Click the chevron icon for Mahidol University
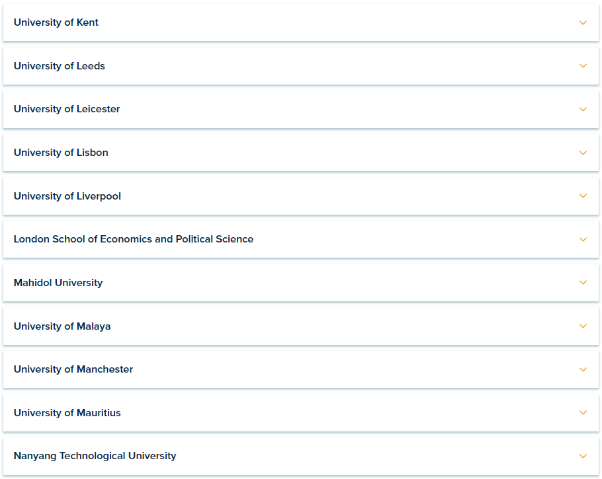Screen dimensions: 602x479 click(x=583, y=283)
